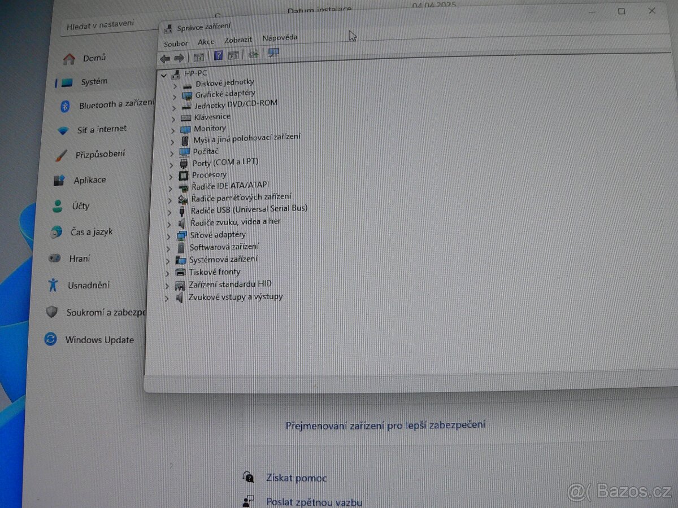Click the Scan for hardware changes toolbar icon
678x508 pixels.
point(253,55)
